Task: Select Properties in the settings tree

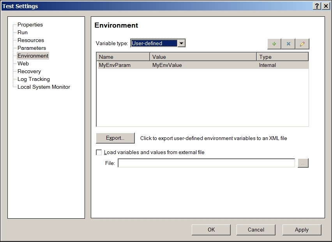Action: 30,25
